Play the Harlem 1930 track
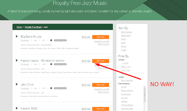The height and width of the screenshot is (111, 187). pos(17,108)
